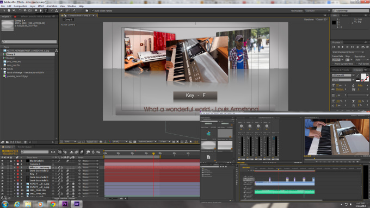Hide layer 10 IMG JPG

click(x=2, y=190)
